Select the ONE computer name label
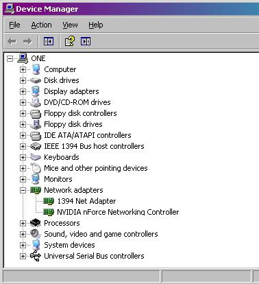The height and width of the screenshot is (284, 259). click(x=38, y=58)
